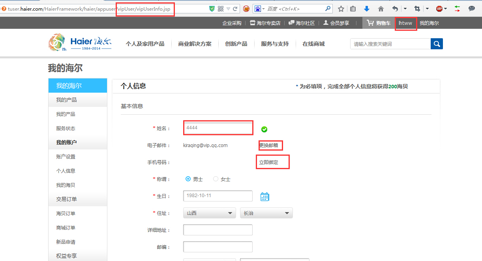The height and width of the screenshot is (261, 482).
Task: Click the undo back-arrow toolbar icon
Action: click(395, 9)
